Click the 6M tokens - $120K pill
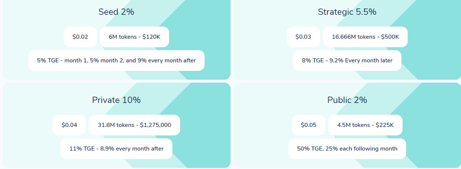 point(134,37)
